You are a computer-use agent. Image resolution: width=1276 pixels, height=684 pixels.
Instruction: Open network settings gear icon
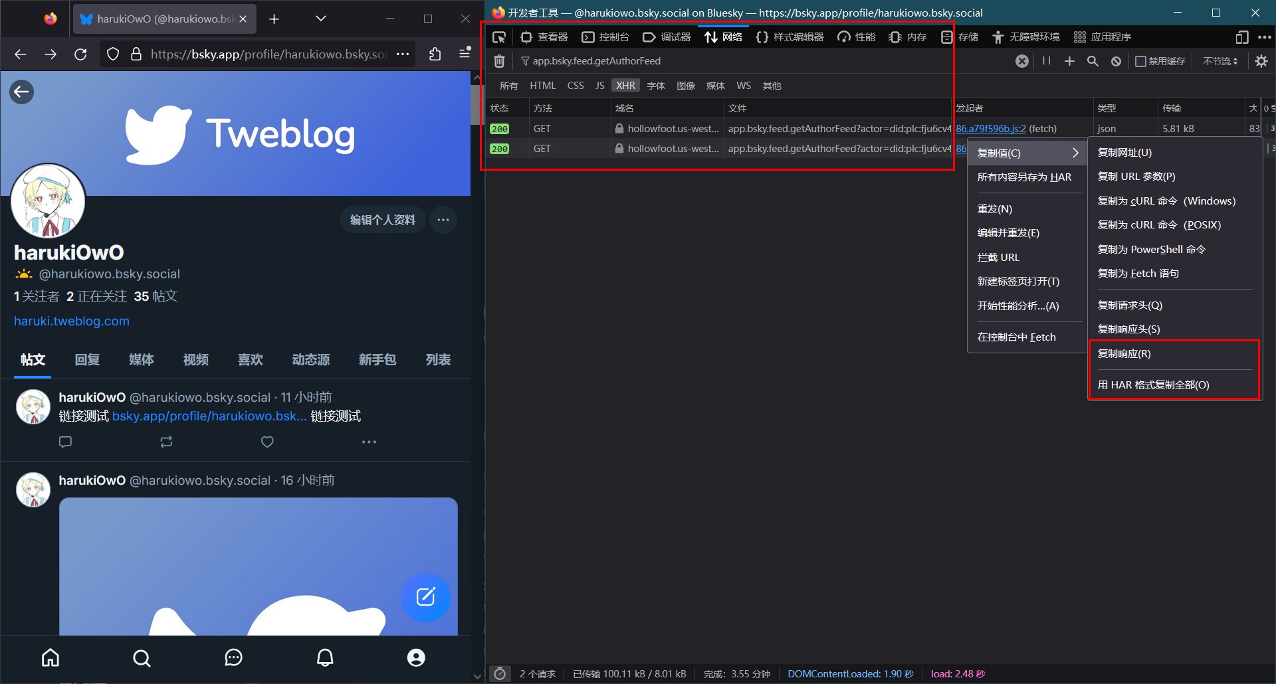pos(1261,61)
